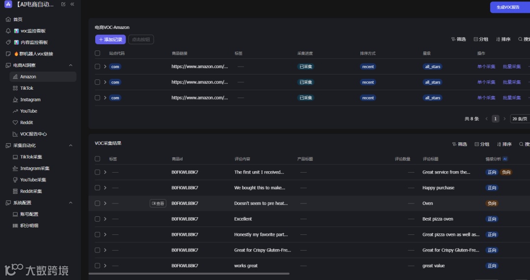
Task: Click the search icon in 电商VOC-Amazon toolbar
Action: point(520,40)
